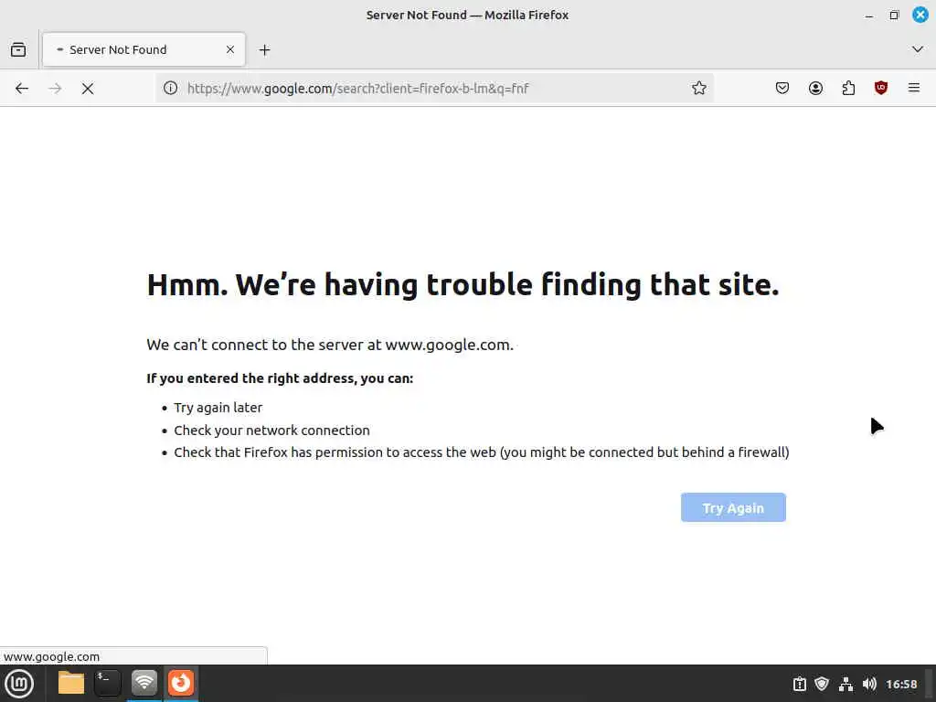Show site information icon in the address bar
This screenshot has height=702, width=936.
tap(171, 89)
